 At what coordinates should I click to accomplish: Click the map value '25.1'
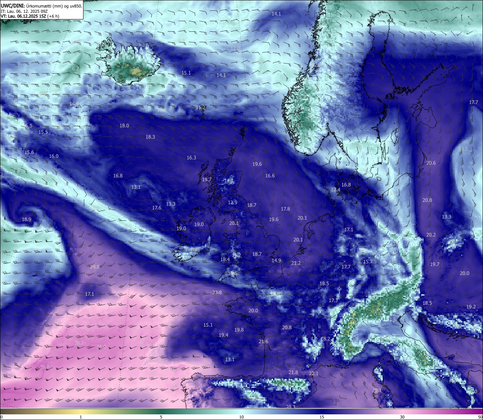(x=377, y=391)
